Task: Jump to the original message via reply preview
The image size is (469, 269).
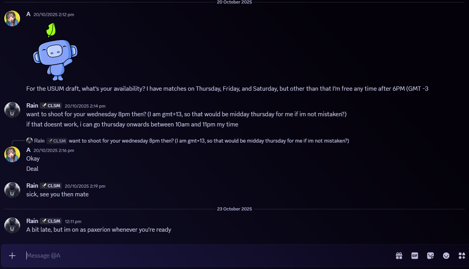Action: 208,141
